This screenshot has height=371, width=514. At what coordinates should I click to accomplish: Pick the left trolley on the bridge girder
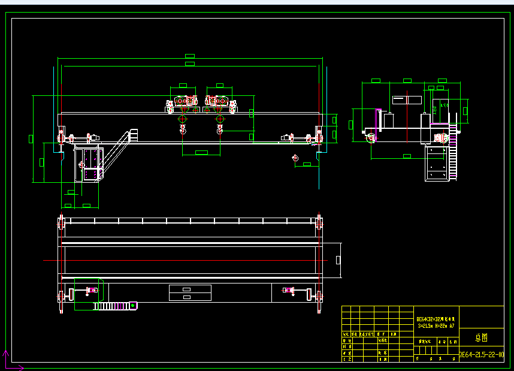183,104
